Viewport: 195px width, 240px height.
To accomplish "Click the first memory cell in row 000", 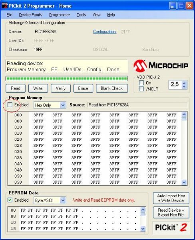I will (x=38, y=115).
